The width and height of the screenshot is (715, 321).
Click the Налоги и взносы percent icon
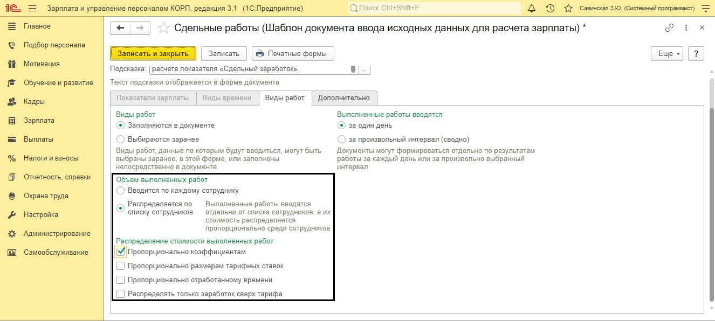(12, 158)
